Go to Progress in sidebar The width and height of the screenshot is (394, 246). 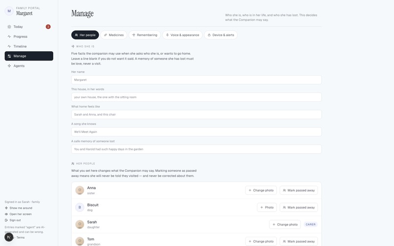click(x=29, y=37)
